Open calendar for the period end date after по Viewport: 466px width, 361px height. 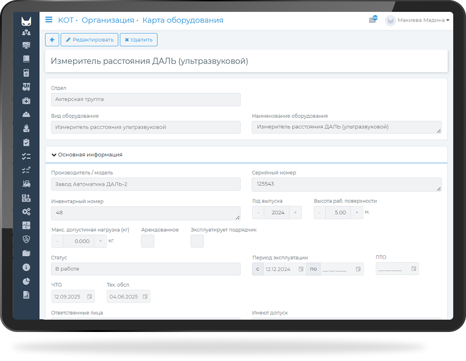(x=358, y=269)
